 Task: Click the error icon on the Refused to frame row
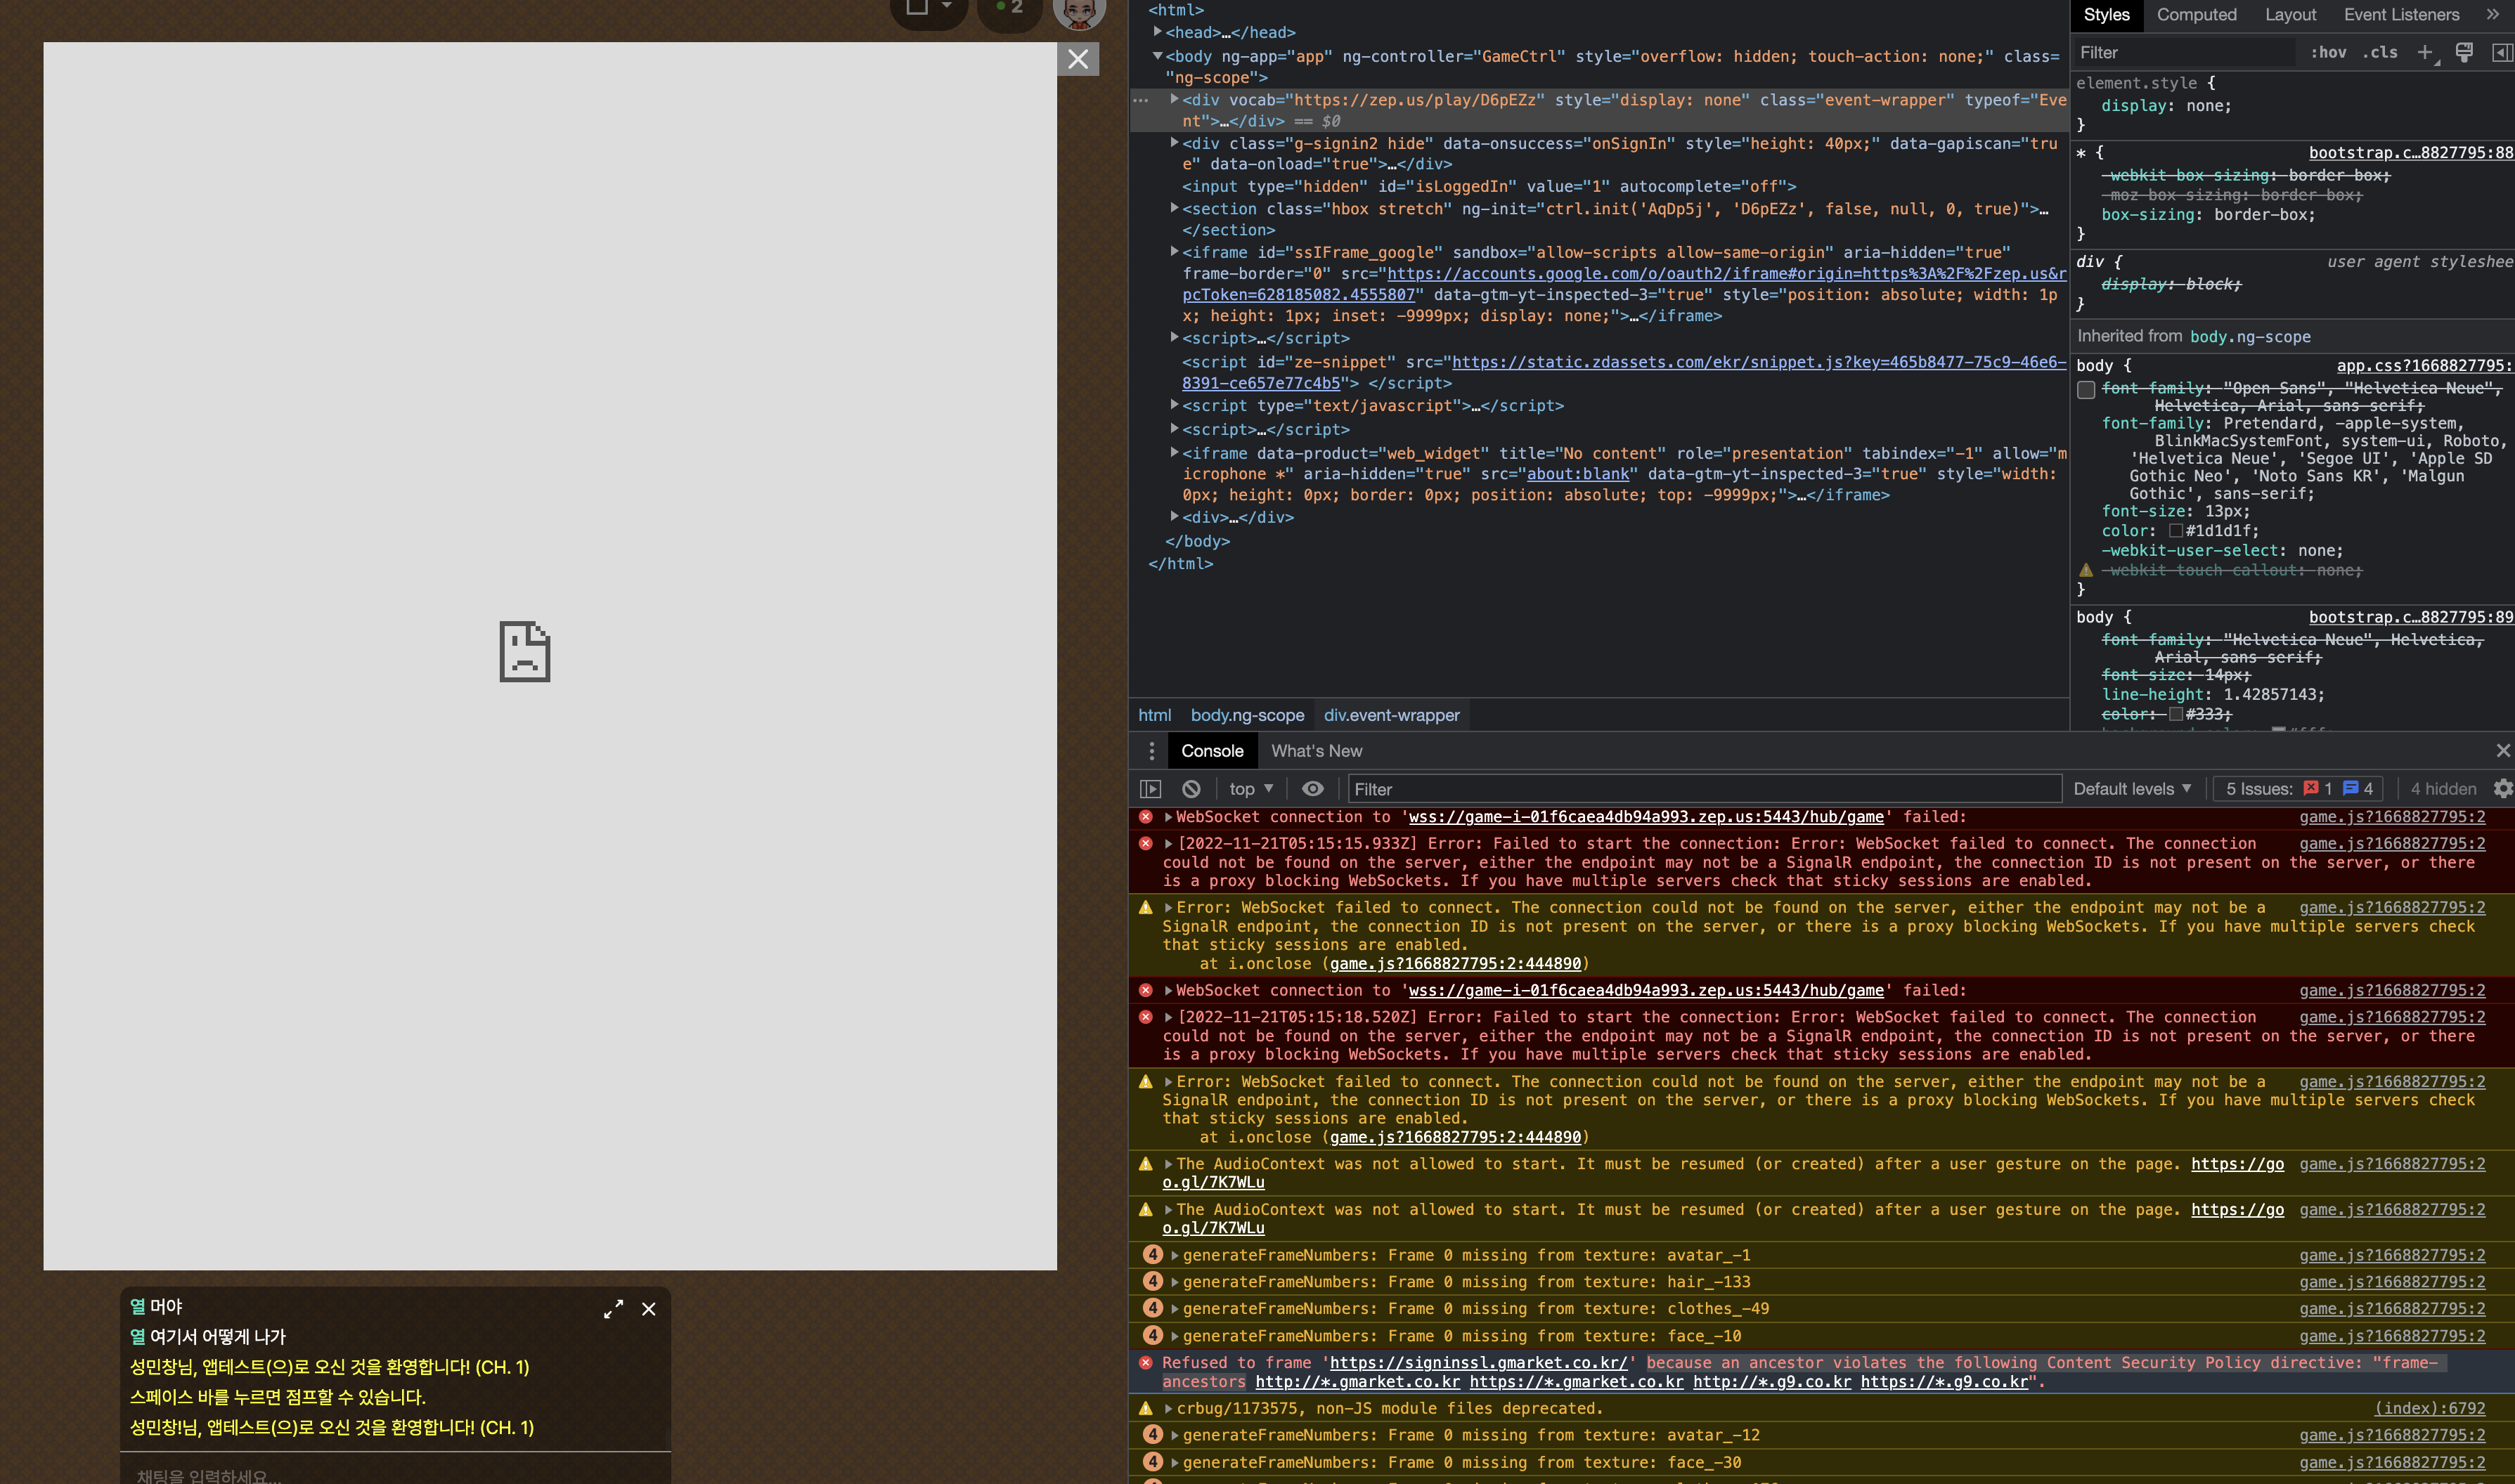tap(1146, 1363)
